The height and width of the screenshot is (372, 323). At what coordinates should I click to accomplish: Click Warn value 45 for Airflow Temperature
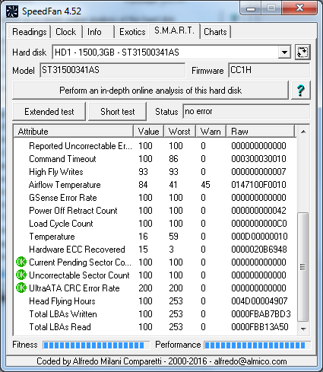click(205, 185)
